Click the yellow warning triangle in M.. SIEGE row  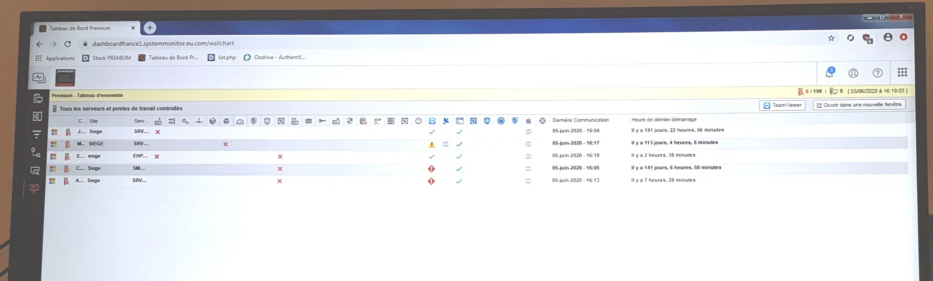[432, 144]
